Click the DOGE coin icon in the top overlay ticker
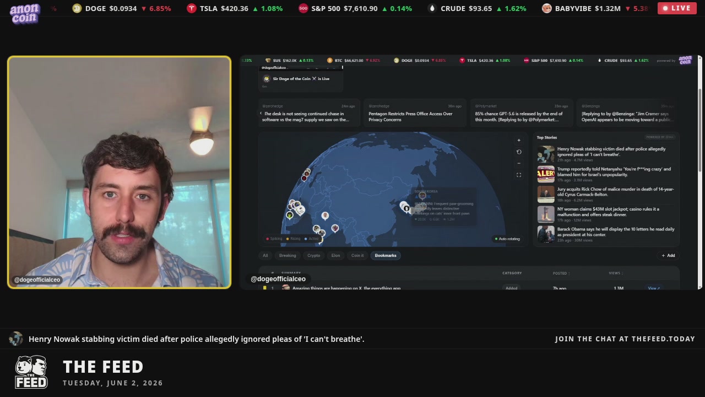 pyautogui.click(x=77, y=8)
